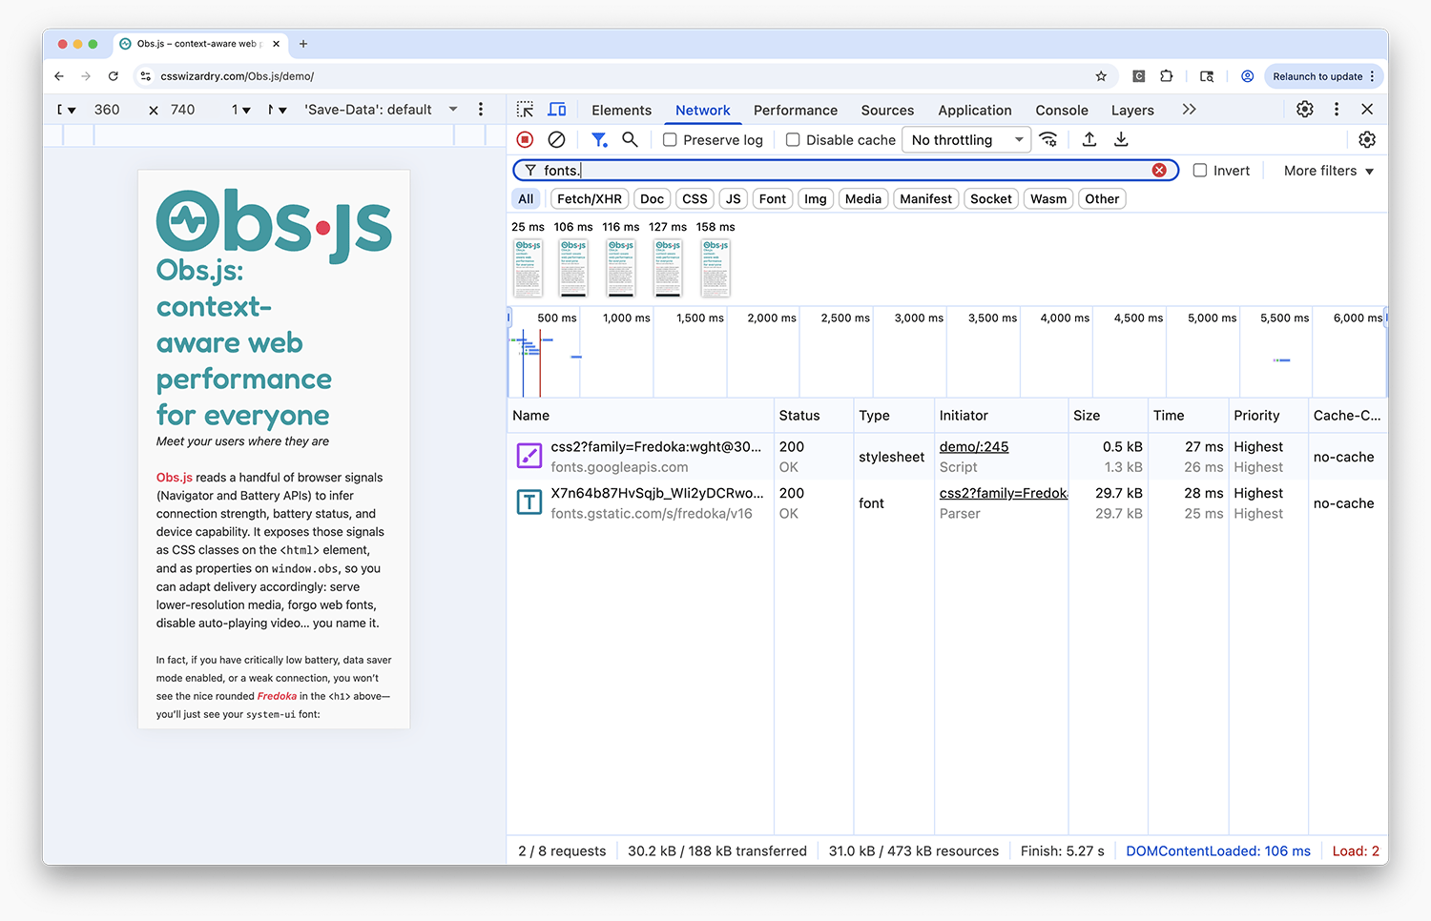Click the import HAR upload icon
Image resolution: width=1431 pixels, height=921 pixels.
(1089, 139)
